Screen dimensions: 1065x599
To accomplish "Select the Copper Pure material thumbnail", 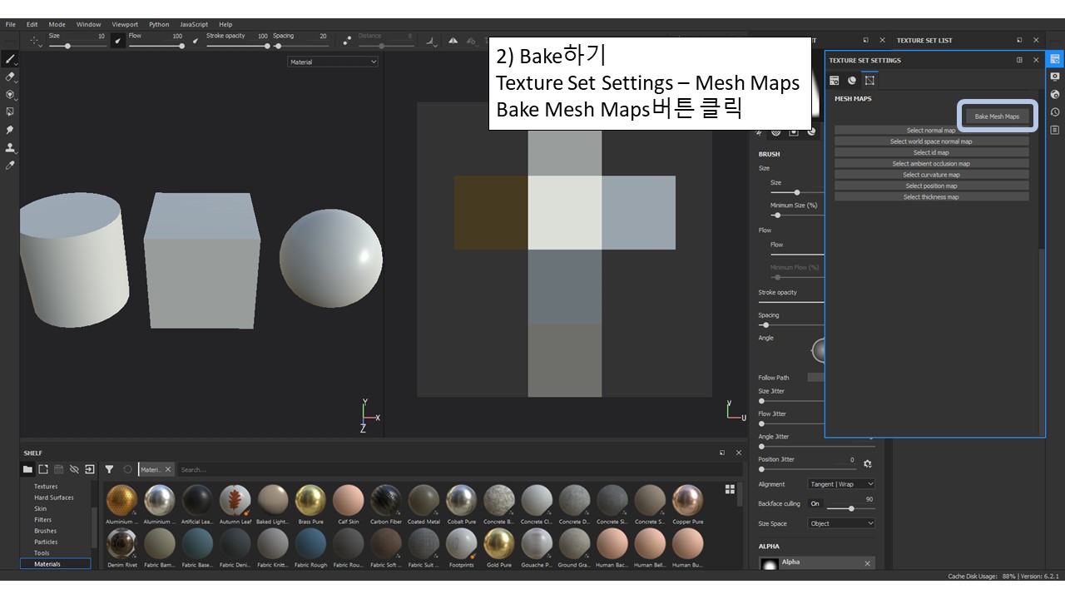I will point(688,501).
